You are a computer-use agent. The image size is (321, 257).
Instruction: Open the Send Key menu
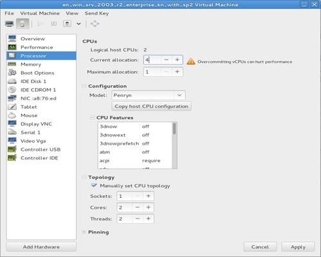[x=96, y=13]
